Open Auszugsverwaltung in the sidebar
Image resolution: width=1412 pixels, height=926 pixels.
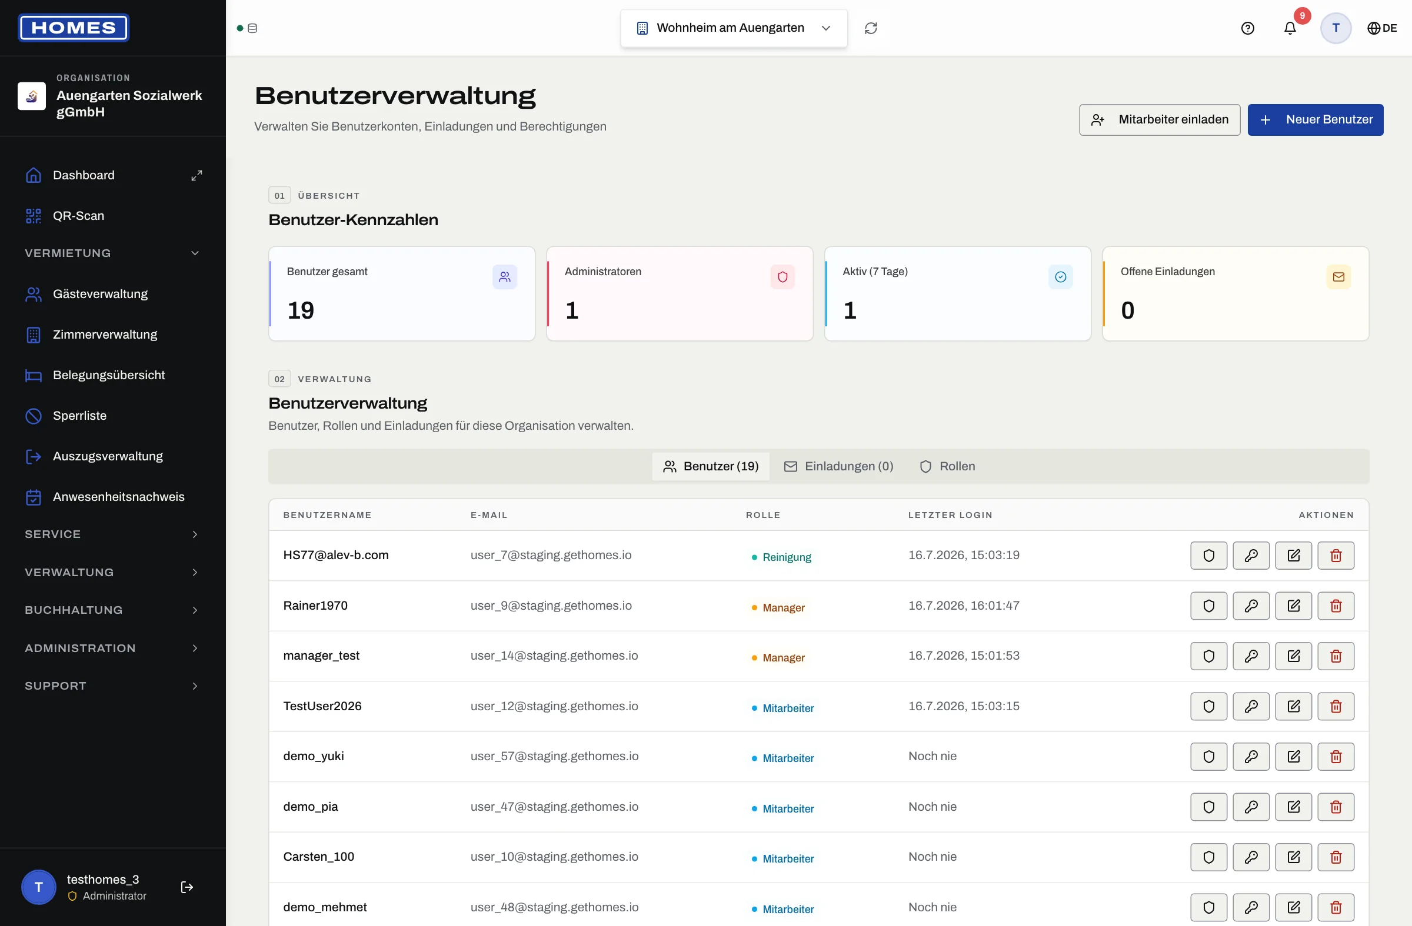[x=113, y=456]
